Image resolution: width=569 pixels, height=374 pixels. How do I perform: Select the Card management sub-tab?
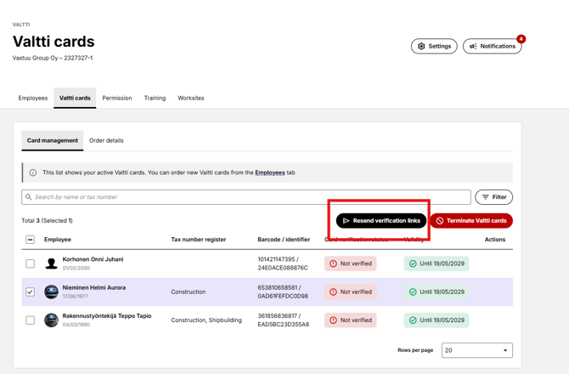53,140
